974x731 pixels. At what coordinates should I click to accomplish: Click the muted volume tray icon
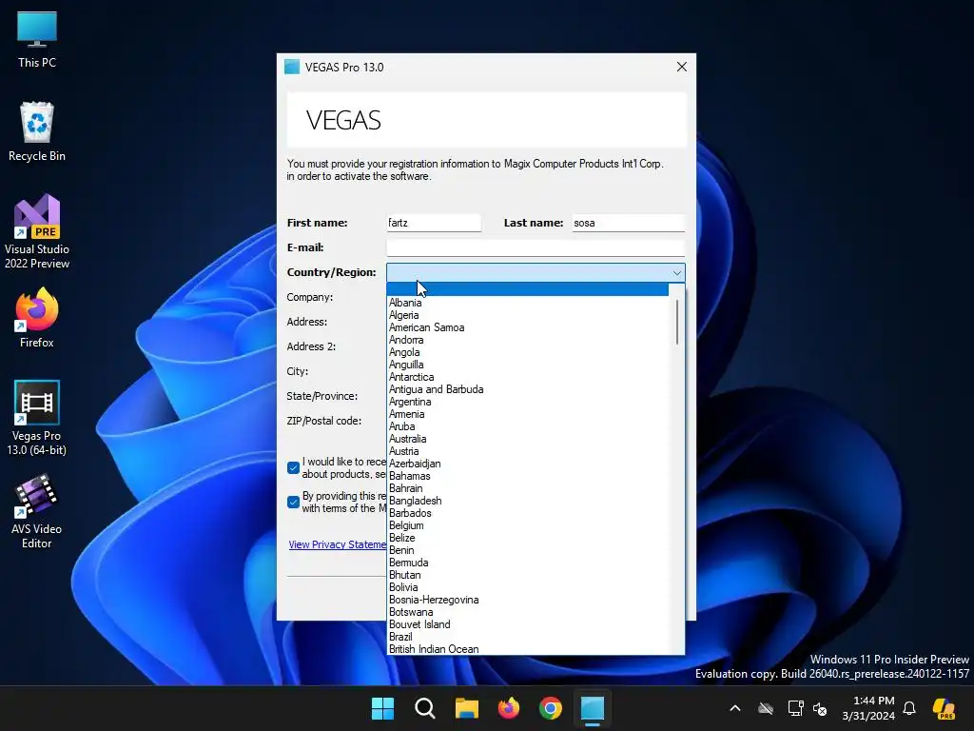pos(820,708)
